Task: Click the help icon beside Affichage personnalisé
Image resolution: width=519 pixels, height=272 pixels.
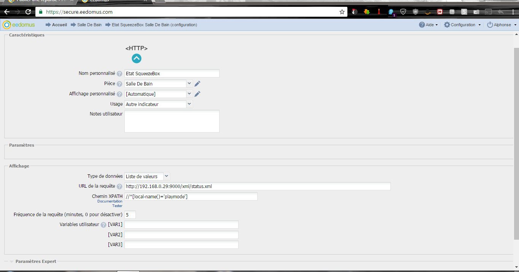Action: (119, 94)
